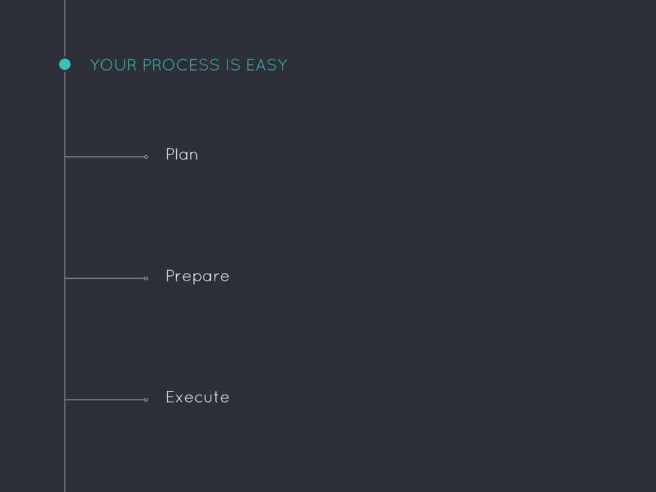Select the small circle node before Plan
Screen dimensions: 656x492
point(146,157)
